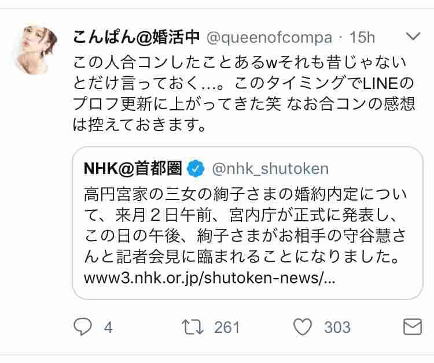434x363 pixels.
Task: Visit the @queenofcompa handle
Action: [269, 38]
